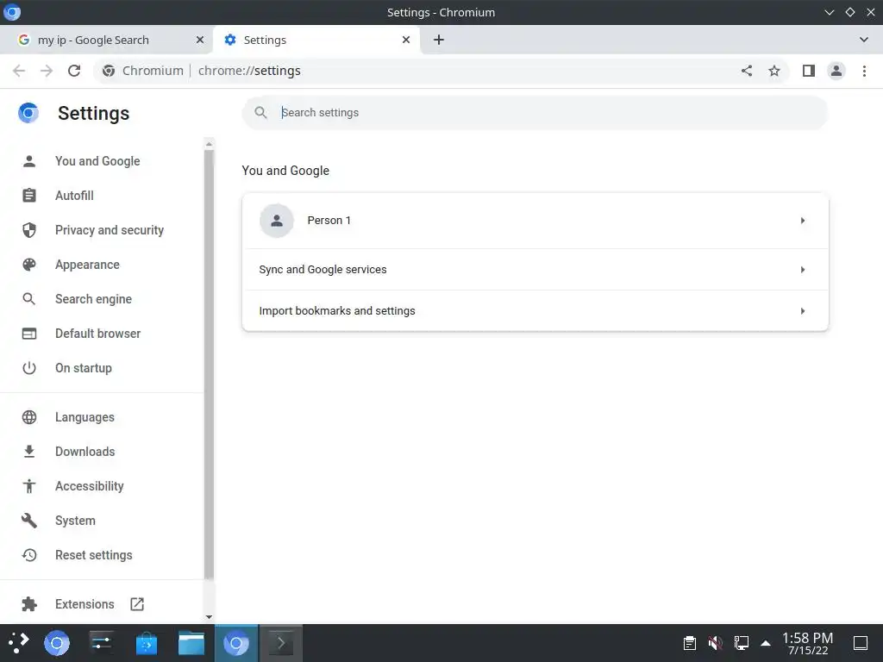Click the back navigation arrow

point(19,71)
